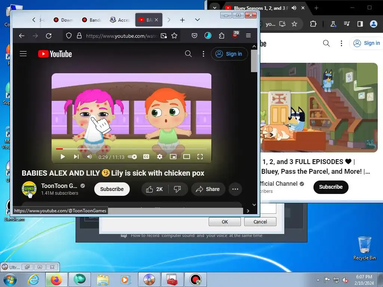The width and height of the screenshot is (383, 287).
Task: Mute the video player volume
Action: (89, 157)
